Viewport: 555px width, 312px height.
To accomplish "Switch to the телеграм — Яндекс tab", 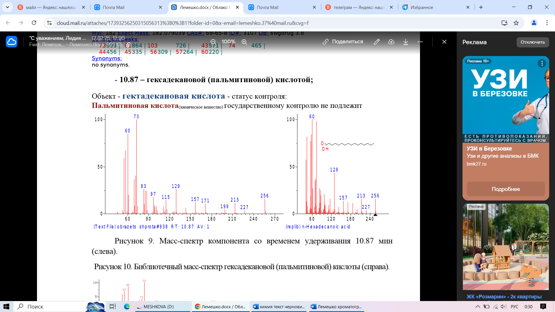I will (358, 8).
